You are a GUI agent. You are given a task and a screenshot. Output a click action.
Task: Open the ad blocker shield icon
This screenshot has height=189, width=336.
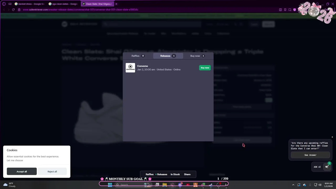295,10
